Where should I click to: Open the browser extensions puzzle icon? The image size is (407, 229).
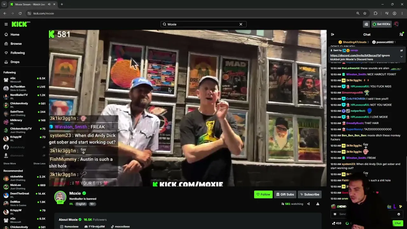coord(376,13)
